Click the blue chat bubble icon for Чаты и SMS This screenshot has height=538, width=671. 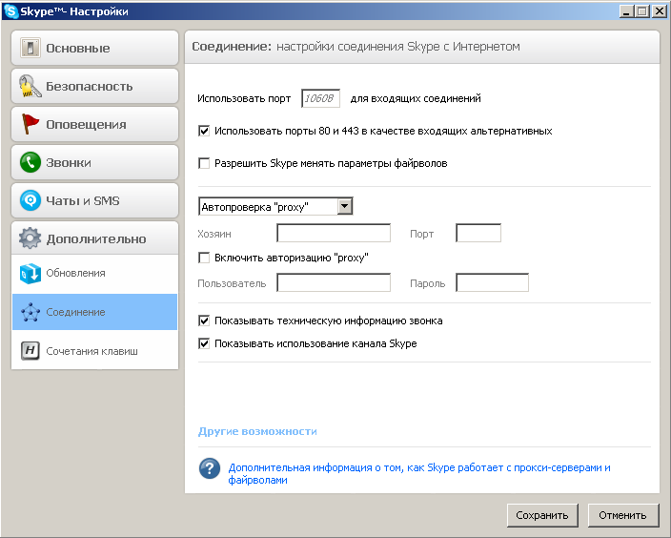click(30, 200)
